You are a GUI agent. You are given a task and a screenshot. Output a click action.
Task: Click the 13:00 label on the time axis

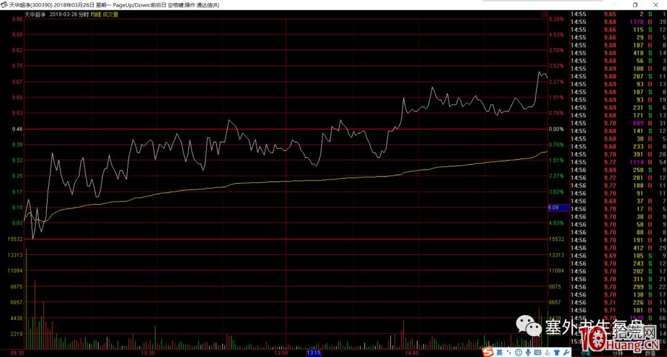pos(281,353)
